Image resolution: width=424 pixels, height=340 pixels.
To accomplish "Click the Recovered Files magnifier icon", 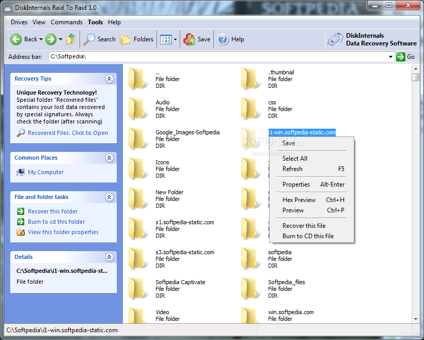I will click(x=21, y=133).
